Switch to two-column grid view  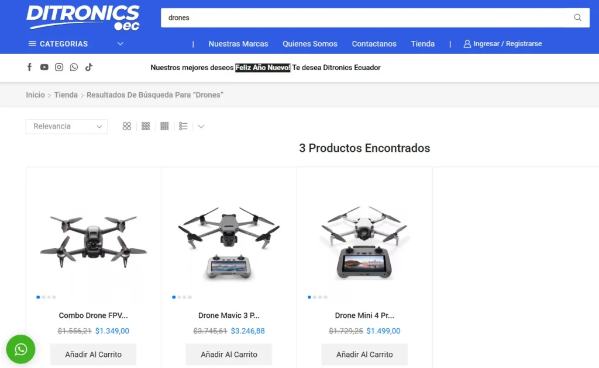point(127,126)
